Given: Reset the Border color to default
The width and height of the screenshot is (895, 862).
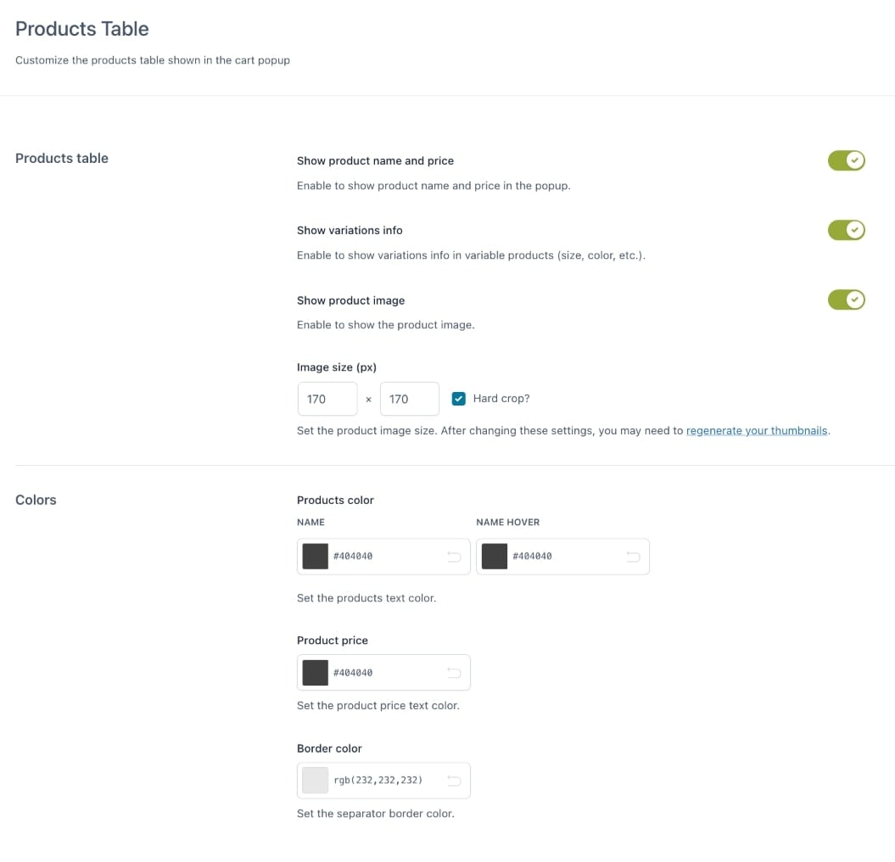Looking at the screenshot, I should coord(454,781).
